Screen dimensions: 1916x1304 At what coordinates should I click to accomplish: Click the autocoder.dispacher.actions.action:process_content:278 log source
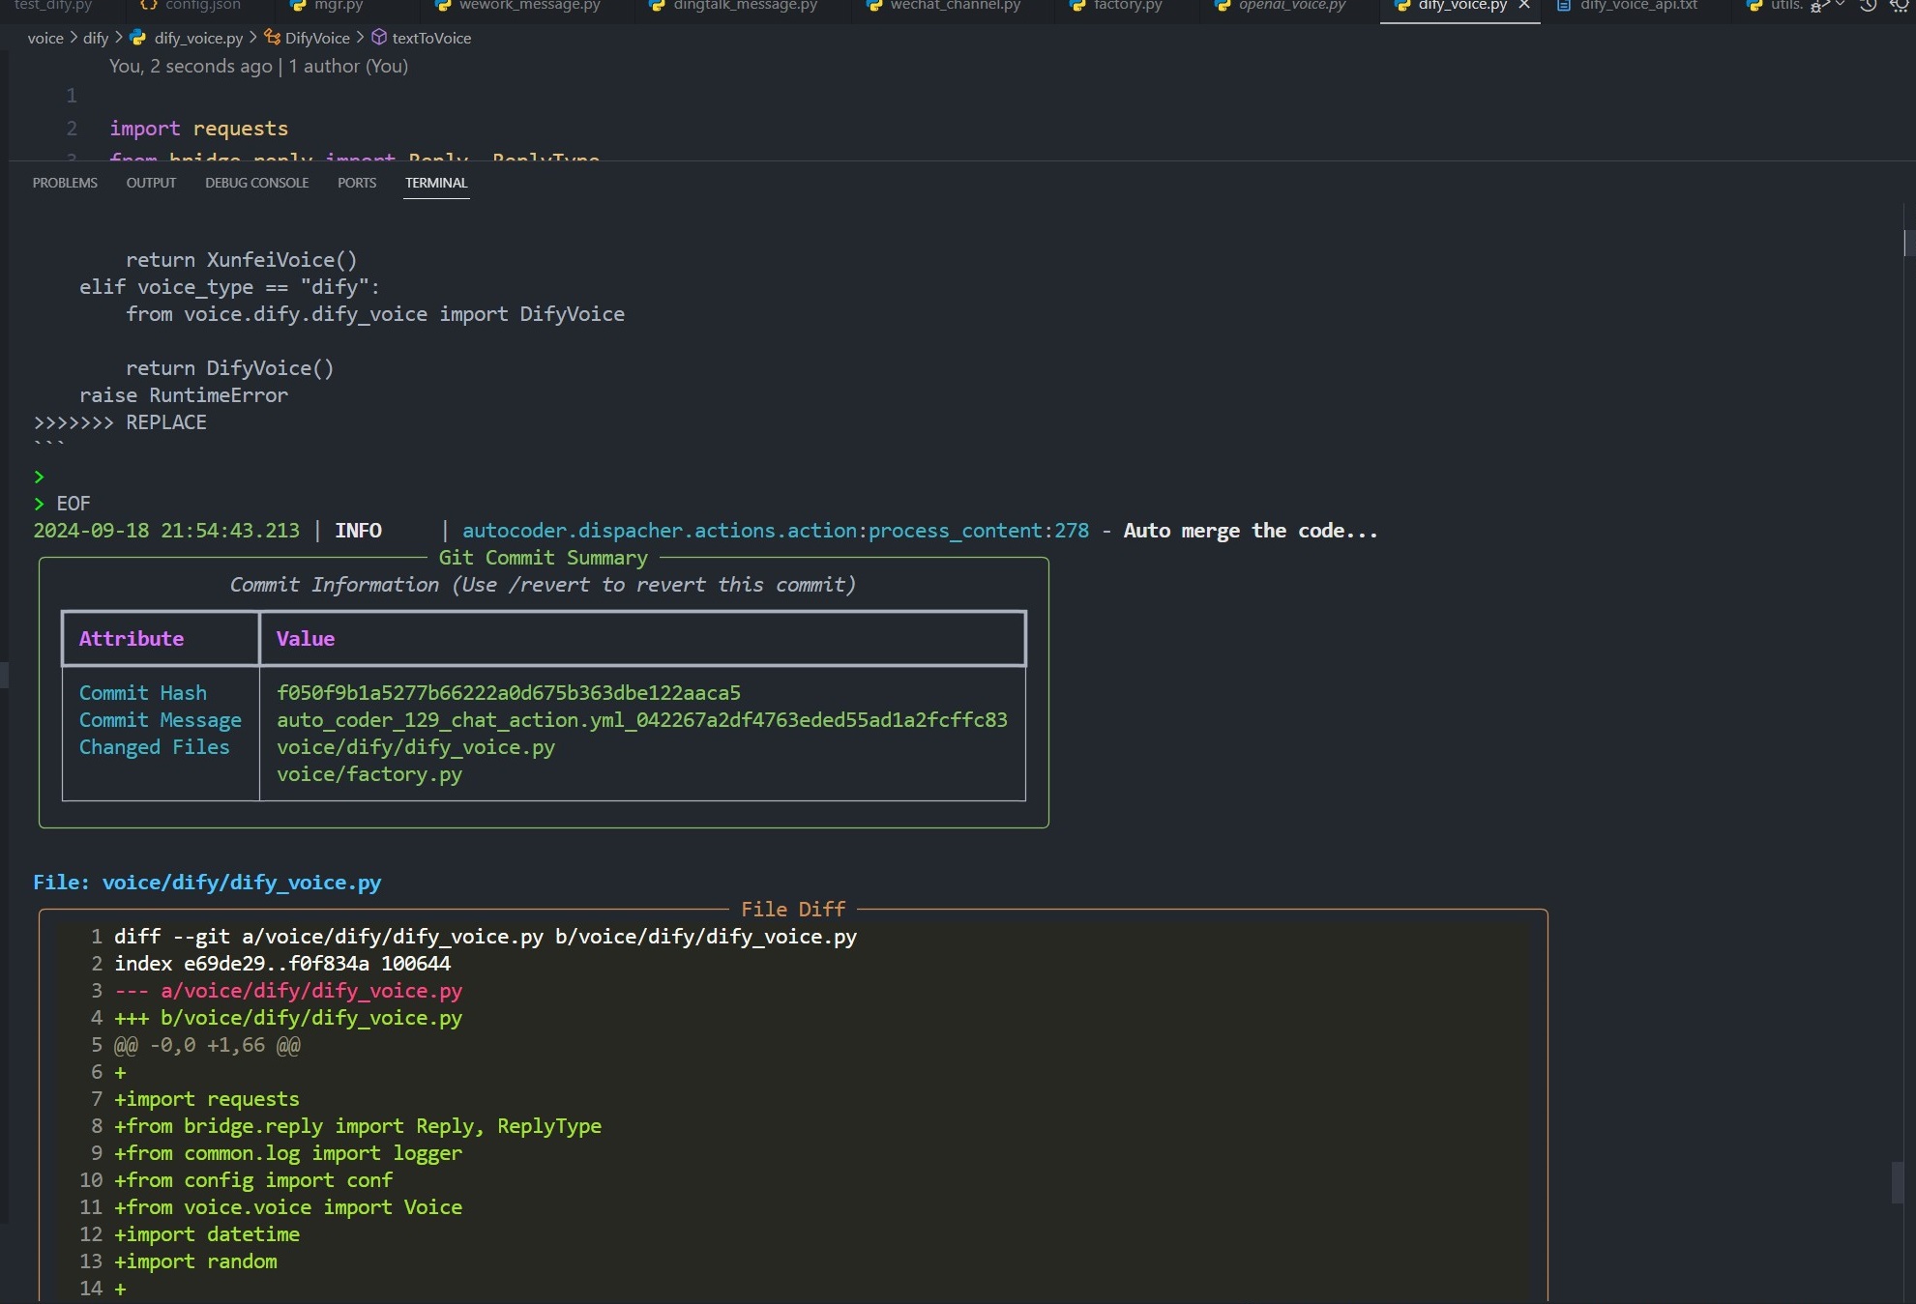point(776,531)
